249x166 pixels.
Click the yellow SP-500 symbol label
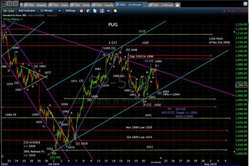(9, 11)
